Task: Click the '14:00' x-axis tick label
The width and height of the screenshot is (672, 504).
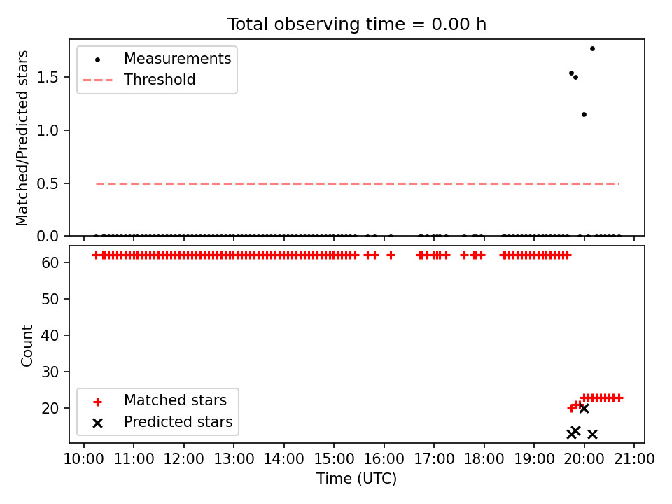Action: (283, 459)
